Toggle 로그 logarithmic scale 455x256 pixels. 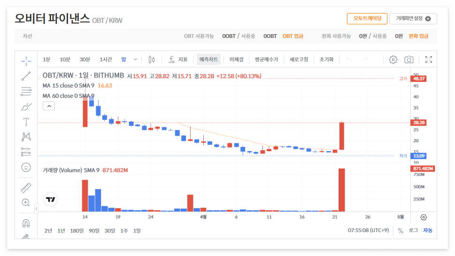coord(413,231)
